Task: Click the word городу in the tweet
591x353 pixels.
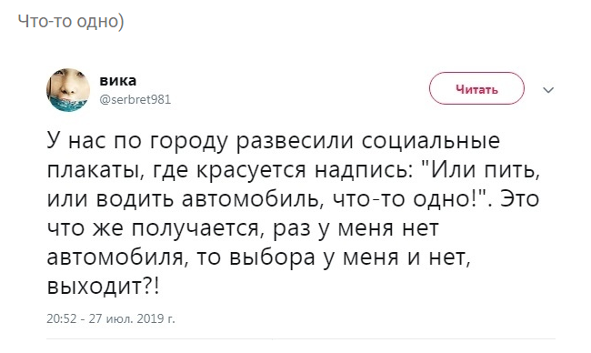Action: pyautogui.click(x=189, y=140)
